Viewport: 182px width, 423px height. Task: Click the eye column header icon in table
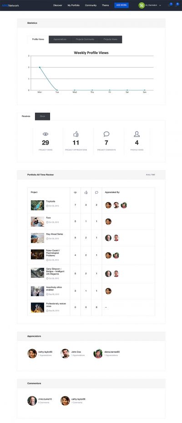click(x=75, y=193)
